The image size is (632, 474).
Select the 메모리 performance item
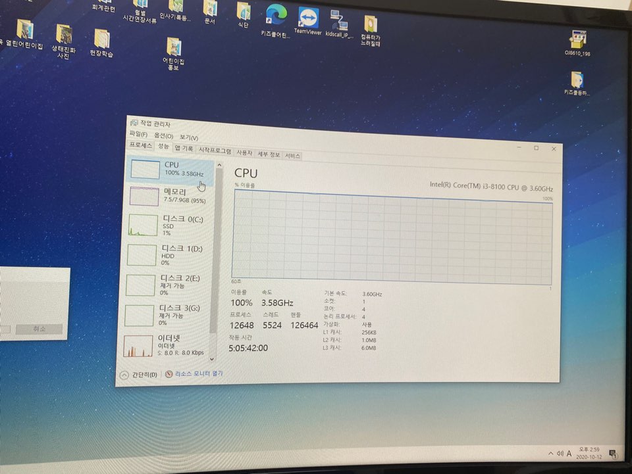(x=170, y=196)
